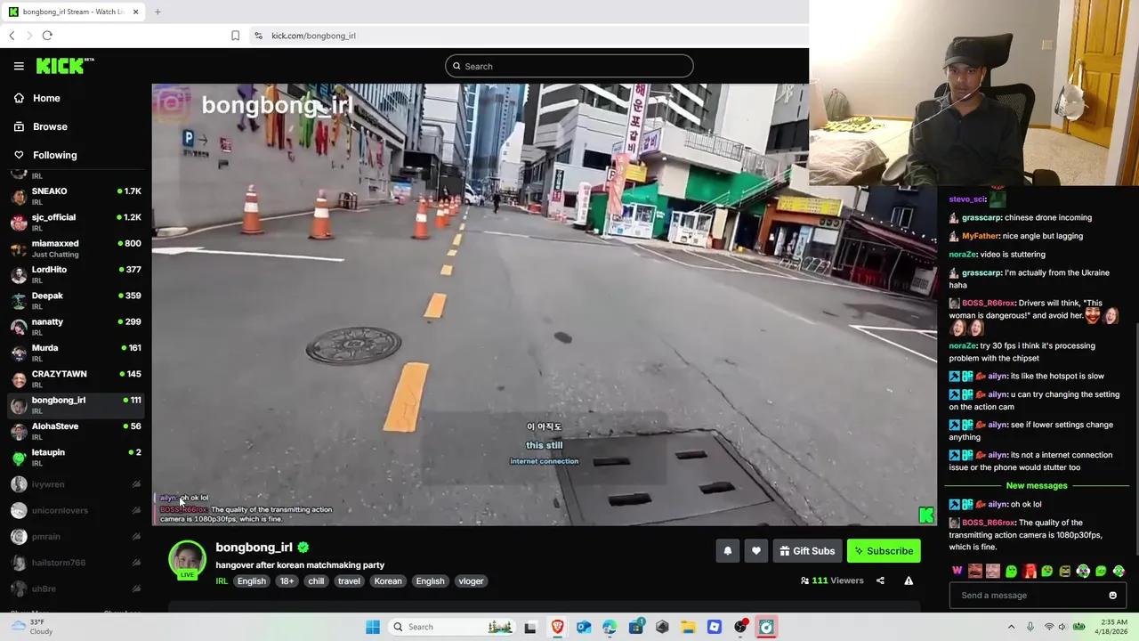
Task: Open Microsoft Store from taskbar
Action: tap(636, 627)
